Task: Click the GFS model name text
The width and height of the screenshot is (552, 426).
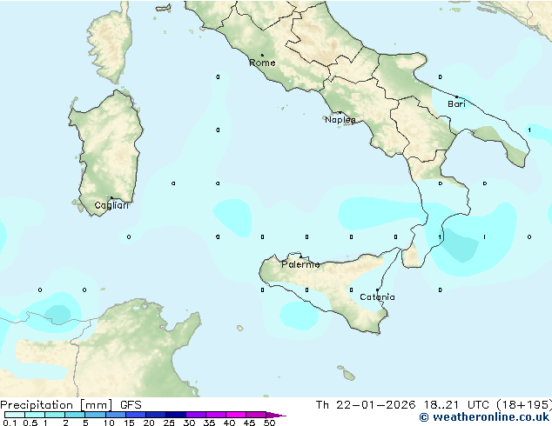Action: click(x=131, y=405)
